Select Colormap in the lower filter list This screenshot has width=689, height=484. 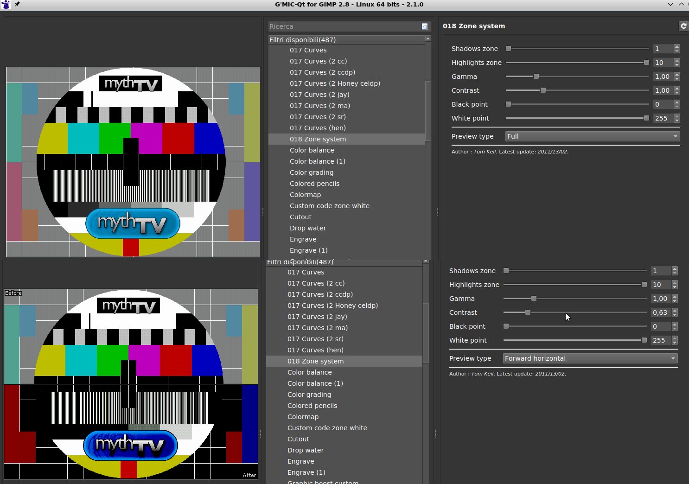click(x=344, y=417)
